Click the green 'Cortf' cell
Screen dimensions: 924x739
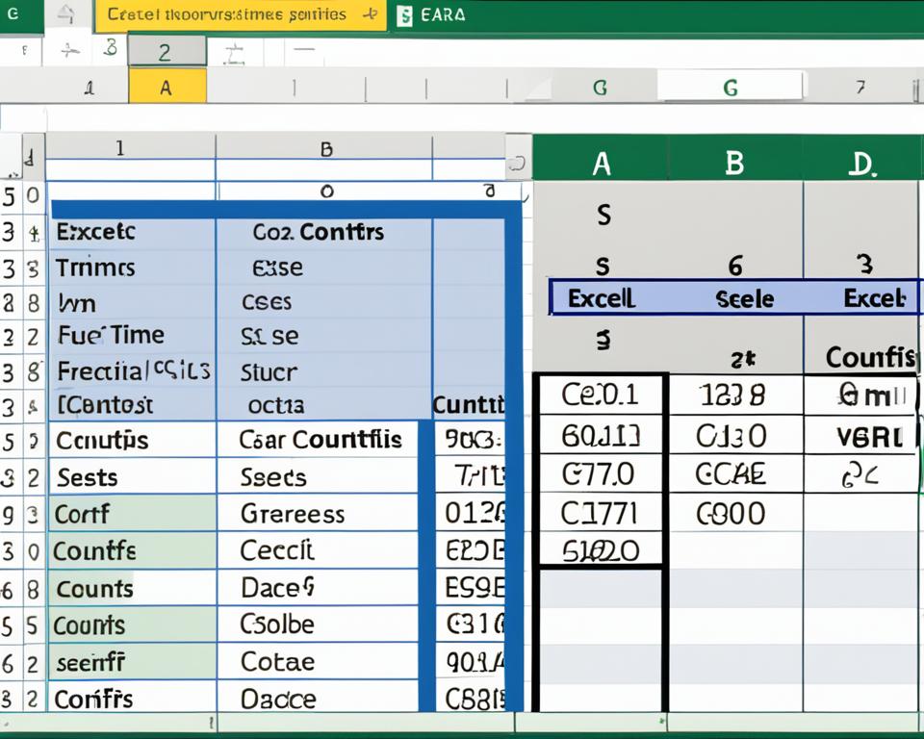pos(132,514)
